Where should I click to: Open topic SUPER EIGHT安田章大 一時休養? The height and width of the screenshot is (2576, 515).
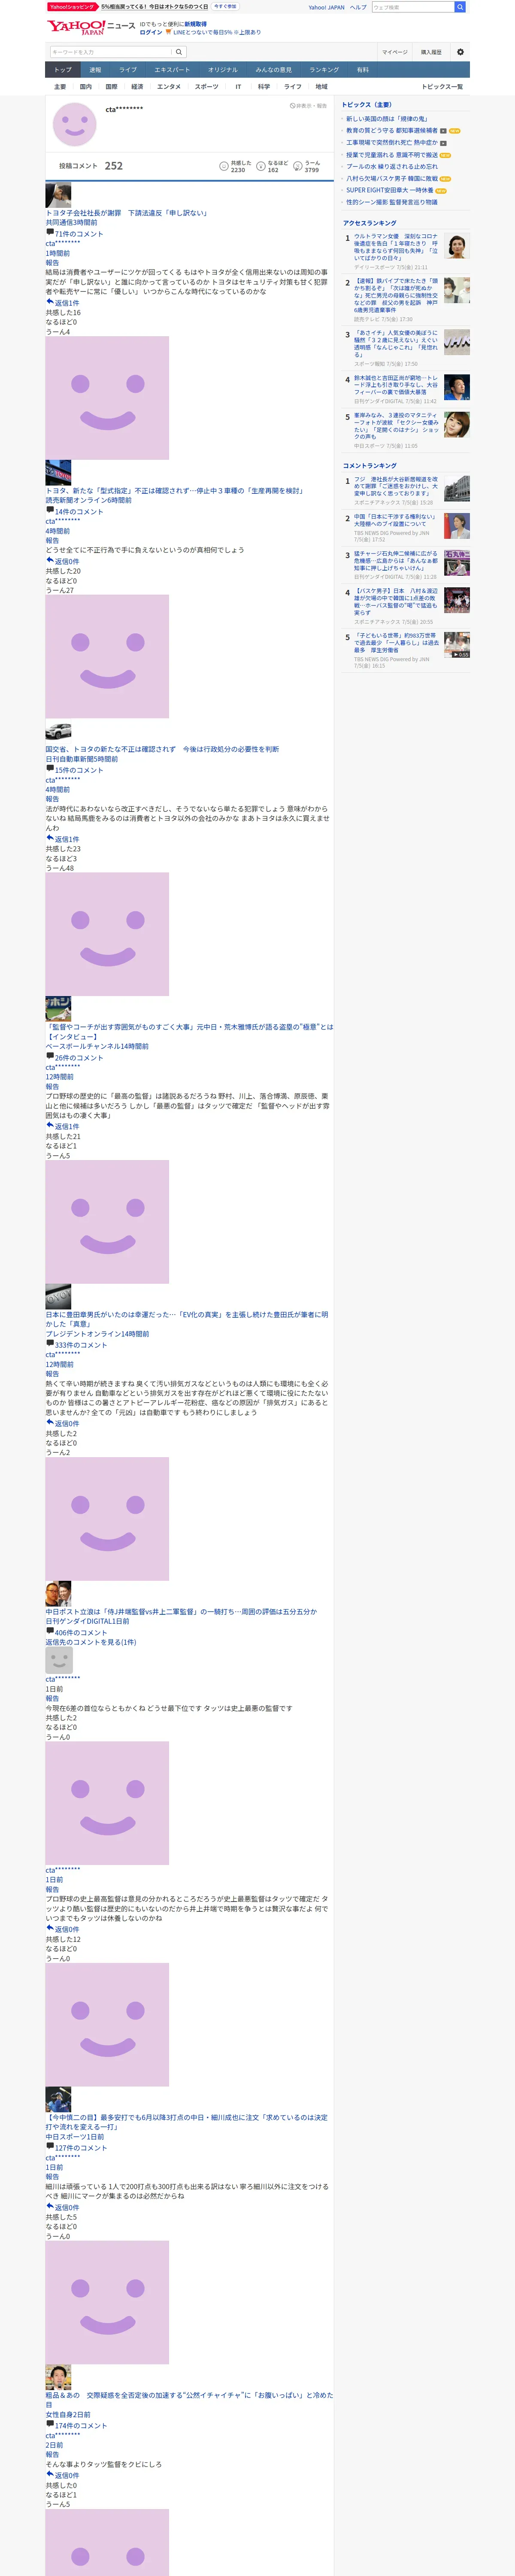(x=390, y=190)
